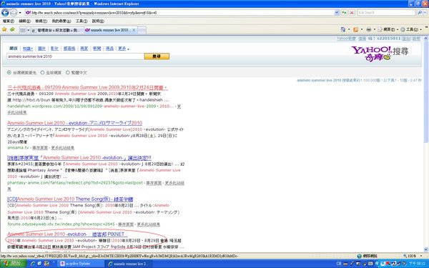
Task: Open the 網頁 (Page) command bar menu
Action: tap(388, 29)
